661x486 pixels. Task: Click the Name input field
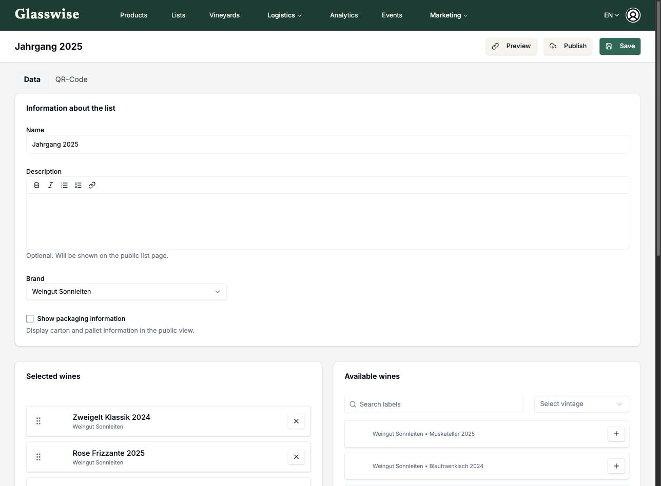[327, 144]
